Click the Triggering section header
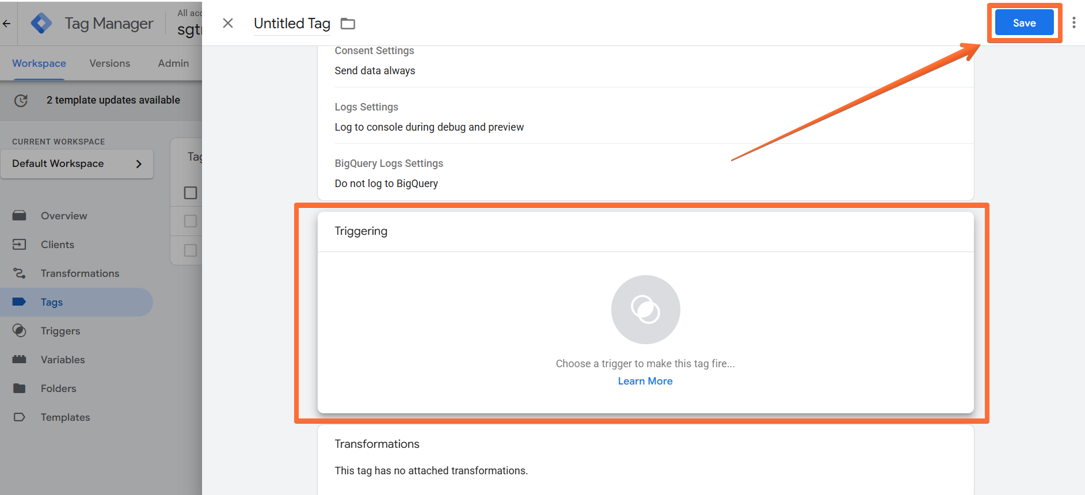The width and height of the screenshot is (1085, 495). pyautogui.click(x=361, y=231)
